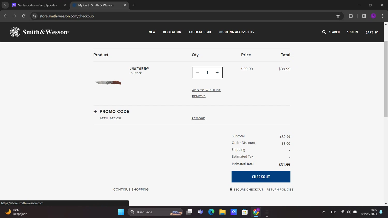Open Microsoft Teams from taskbar
Viewport: 388px width, 218px height.
[200, 212]
